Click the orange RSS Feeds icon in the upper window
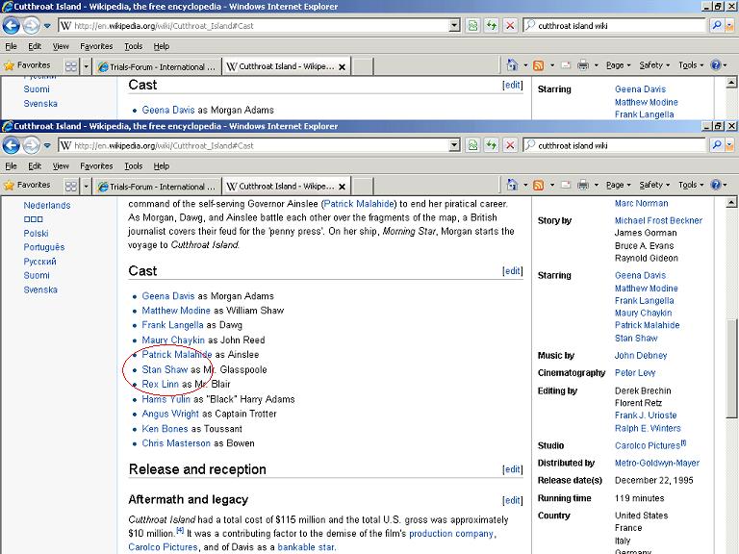The height and width of the screenshot is (554, 739). click(x=538, y=65)
